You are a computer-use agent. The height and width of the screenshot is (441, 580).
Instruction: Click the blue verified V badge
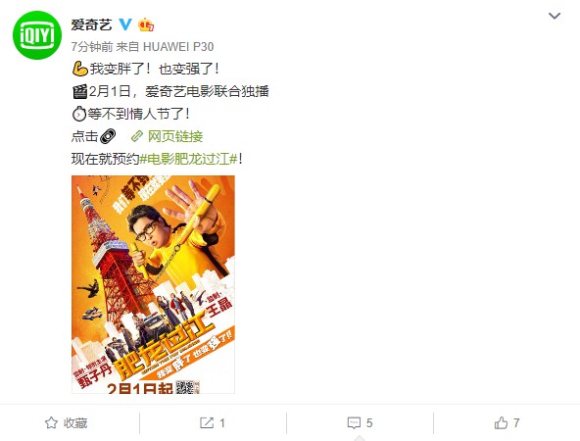click(125, 24)
